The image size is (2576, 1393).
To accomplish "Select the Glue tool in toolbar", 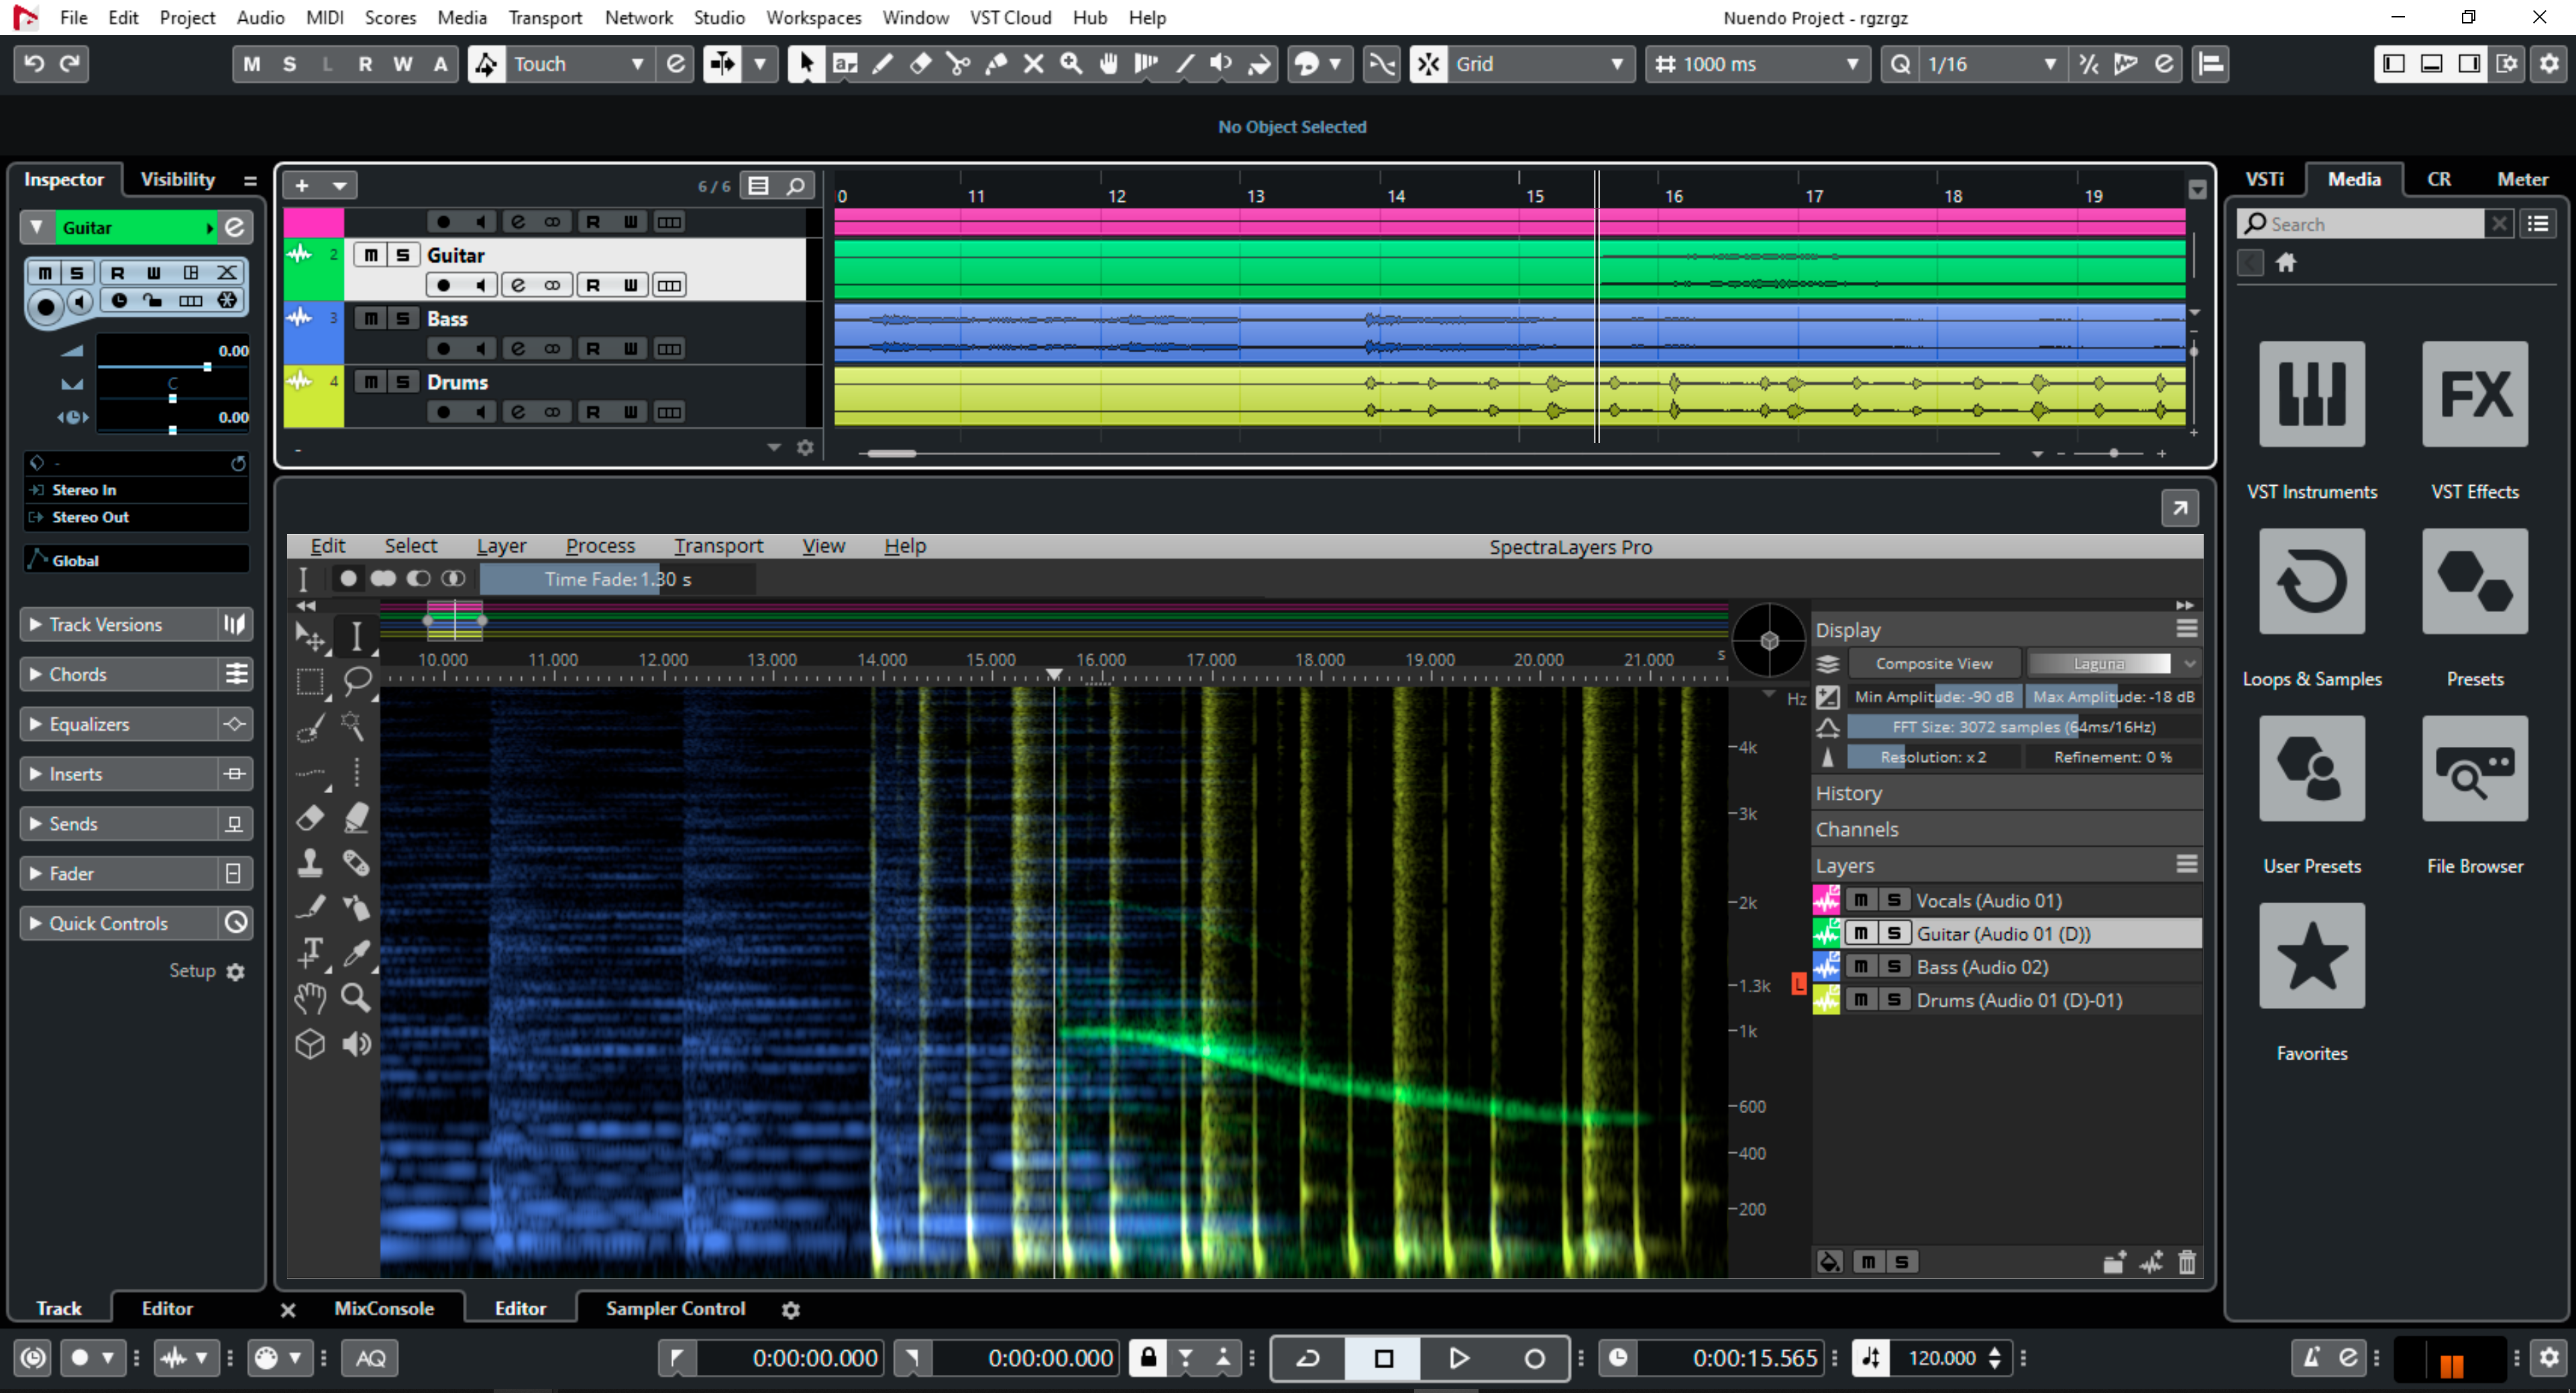I will click(996, 63).
